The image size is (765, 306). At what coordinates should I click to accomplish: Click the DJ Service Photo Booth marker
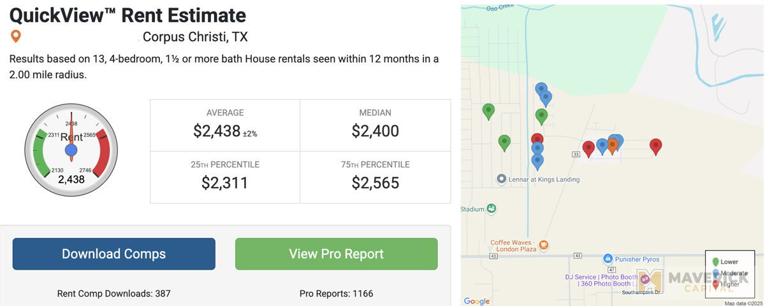[645, 279]
